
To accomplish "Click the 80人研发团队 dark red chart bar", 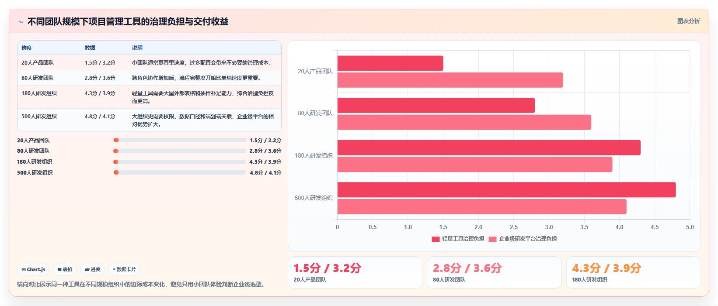I will tap(436, 105).
